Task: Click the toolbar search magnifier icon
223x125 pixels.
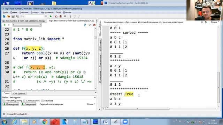Action: coord(46,16)
